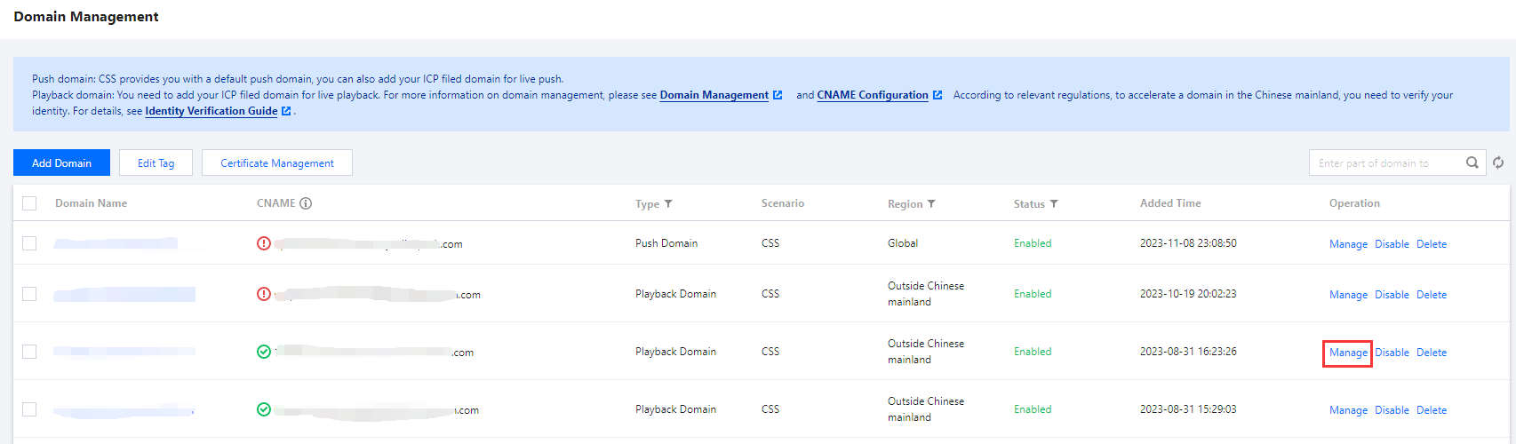1516x444 pixels.
Task: Open the Domain Management help link
Action: pyautogui.click(x=714, y=95)
